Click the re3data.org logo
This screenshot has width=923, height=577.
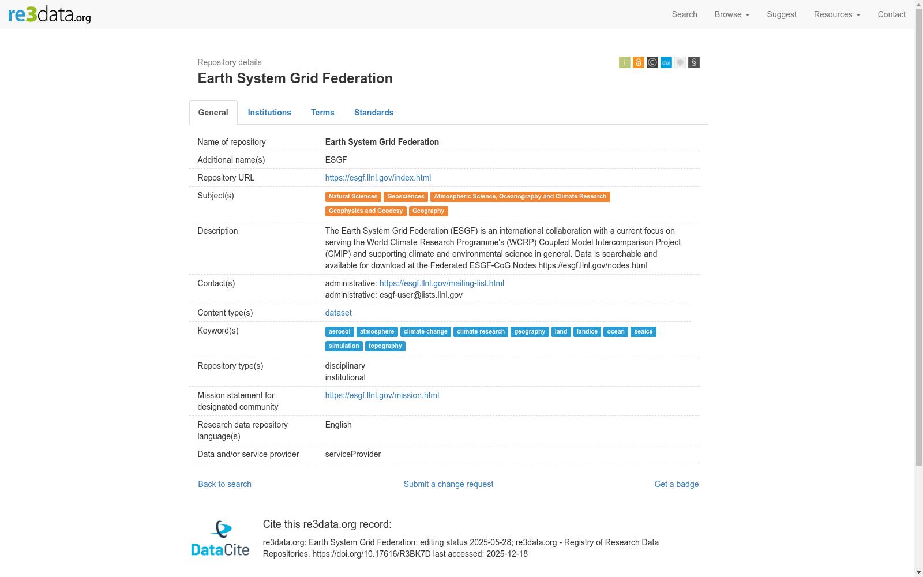pos(50,14)
